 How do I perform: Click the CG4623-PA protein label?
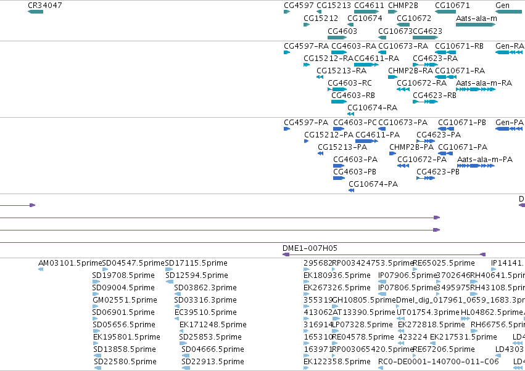pos(439,135)
